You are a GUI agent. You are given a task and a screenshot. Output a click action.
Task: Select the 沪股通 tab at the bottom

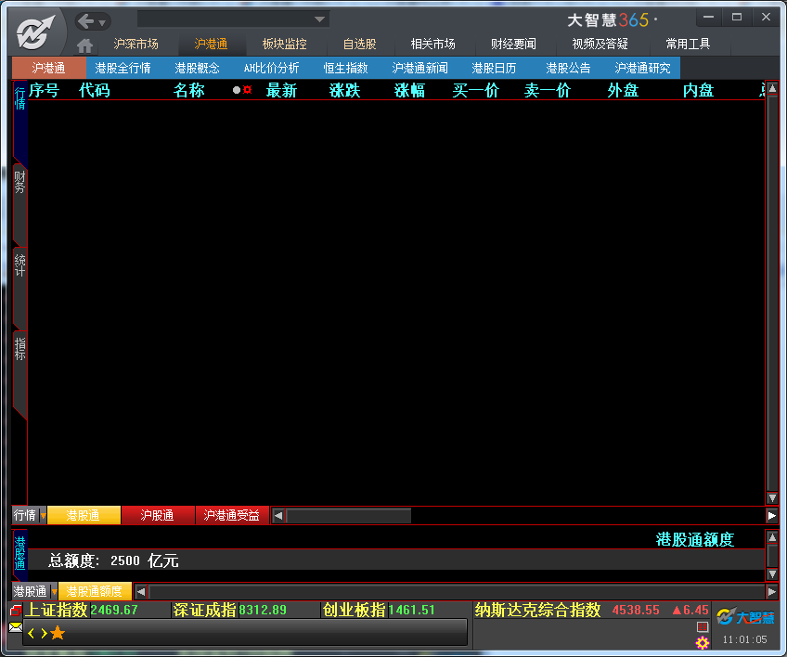pos(157,516)
